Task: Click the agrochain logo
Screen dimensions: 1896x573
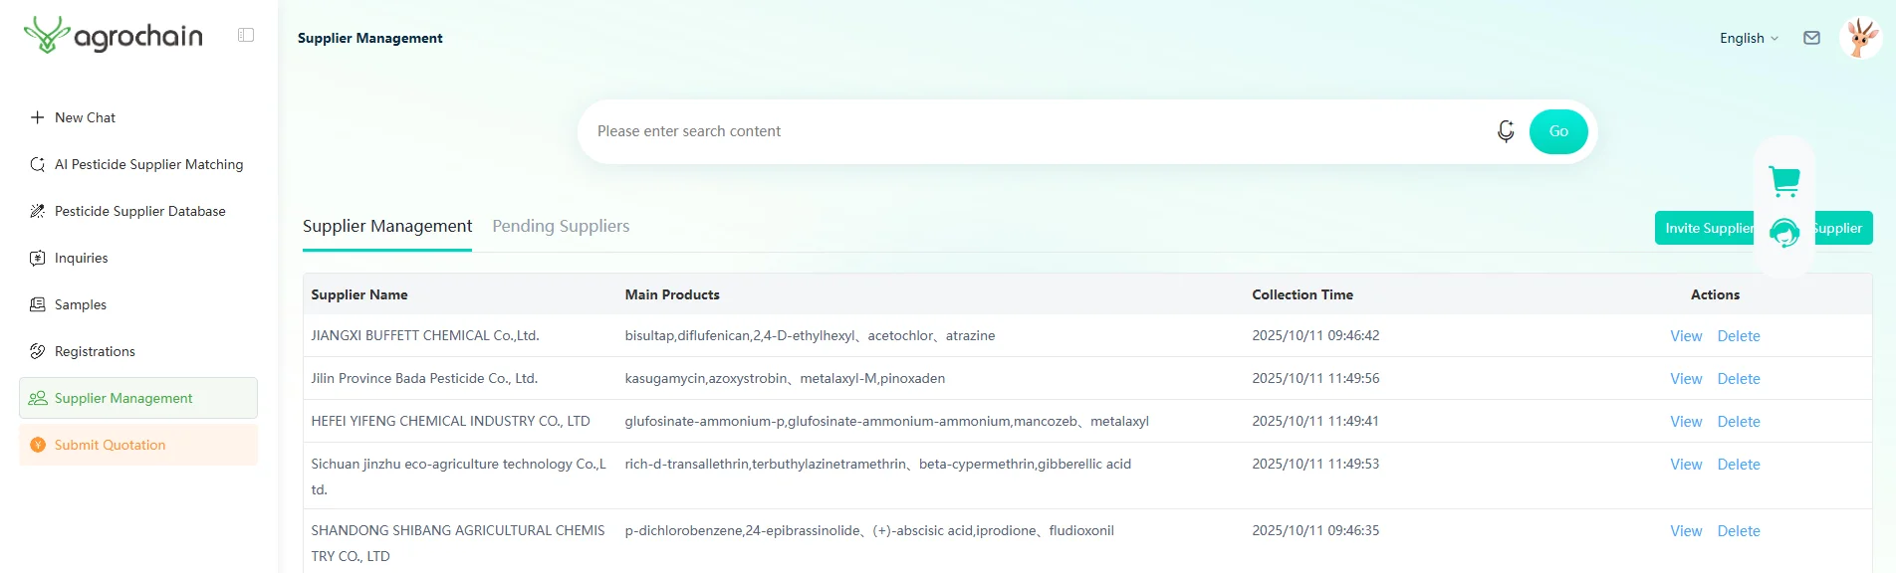Action: coord(114,36)
